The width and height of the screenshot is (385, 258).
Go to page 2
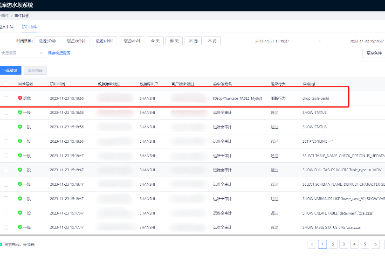pos(333,244)
